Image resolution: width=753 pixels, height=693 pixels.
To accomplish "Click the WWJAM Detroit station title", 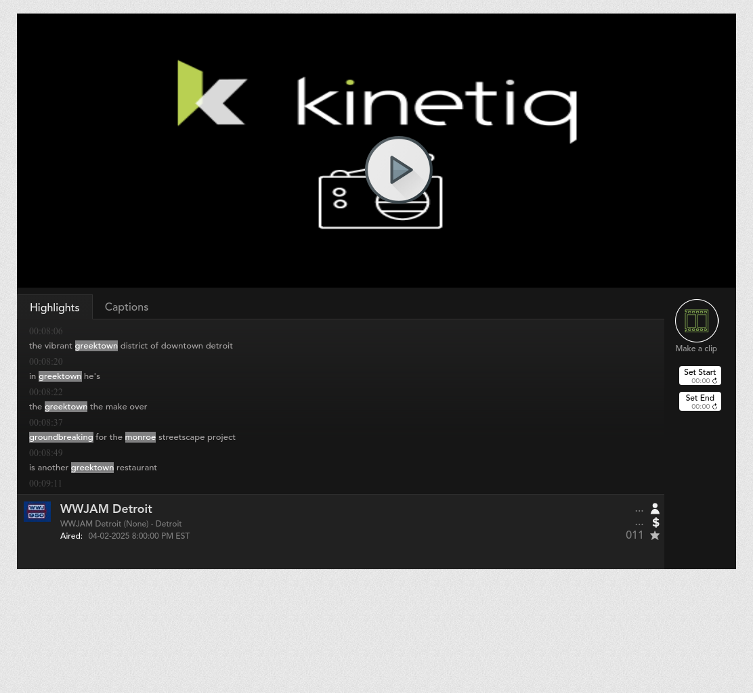I will pyautogui.click(x=106, y=509).
